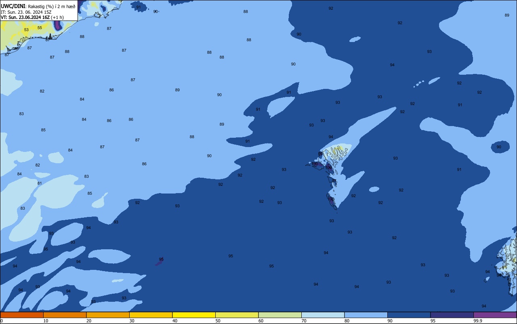
Task: Click the 10–20 orange legend swatch
Action: [x=65, y=315]
